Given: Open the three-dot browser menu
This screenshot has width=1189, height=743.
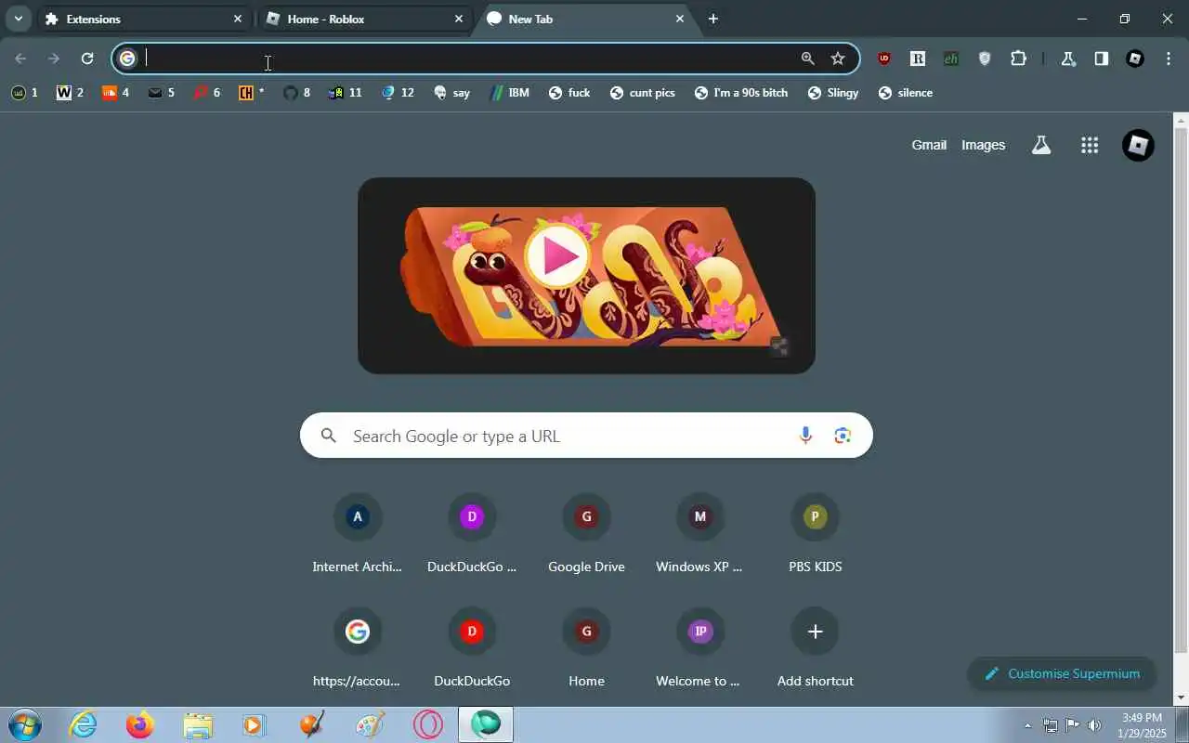Looking at the screenshot, I should pos(1169,59).
